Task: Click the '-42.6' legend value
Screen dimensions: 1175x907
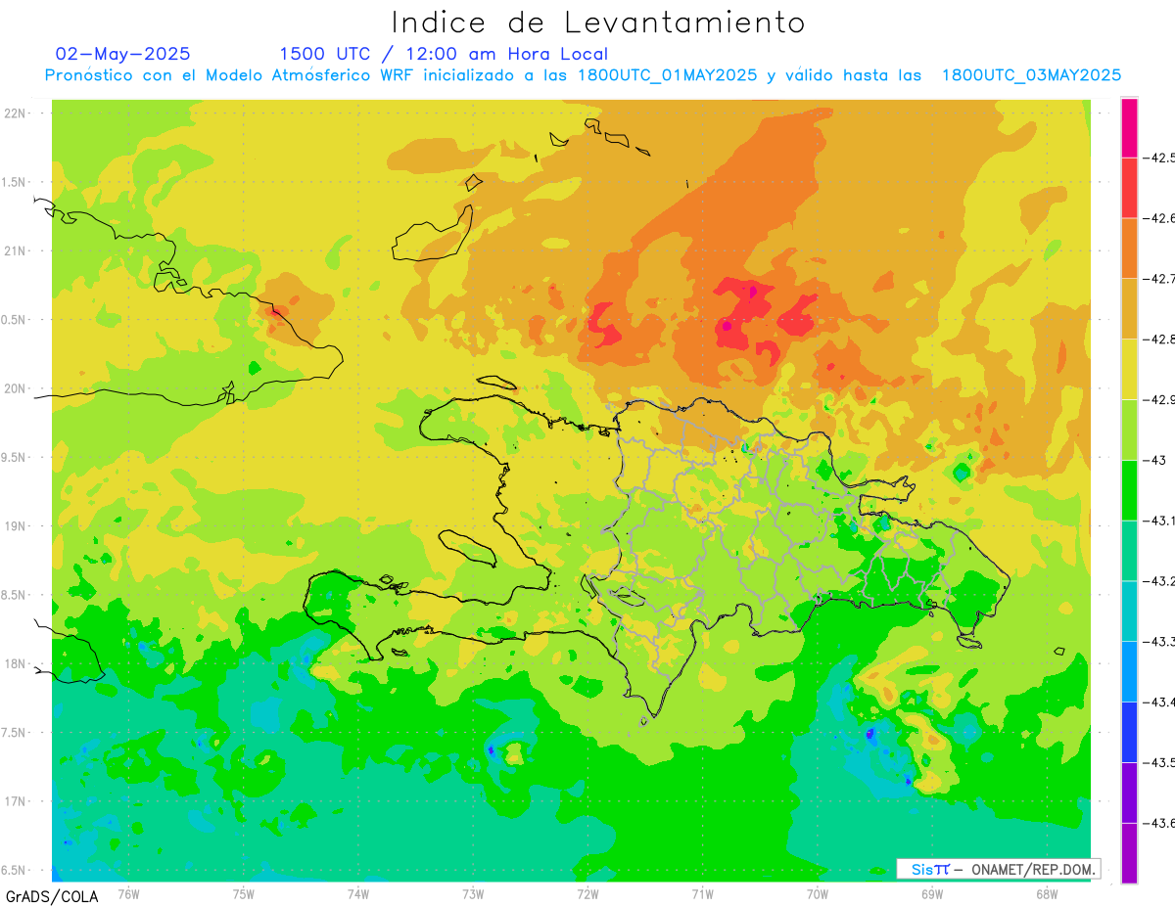Action: point(1159,218)
